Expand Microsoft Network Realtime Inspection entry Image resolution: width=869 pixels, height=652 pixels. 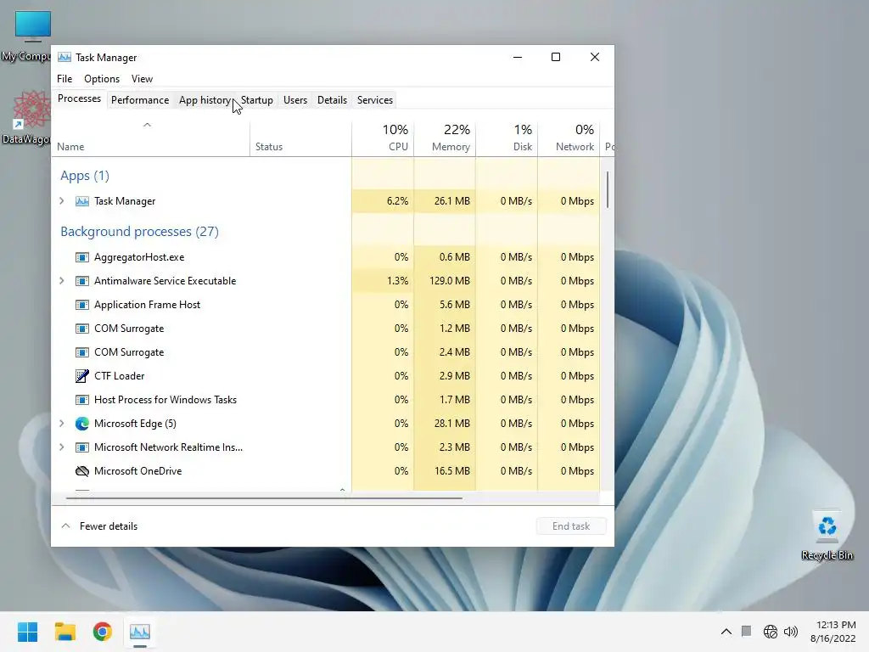61,447
